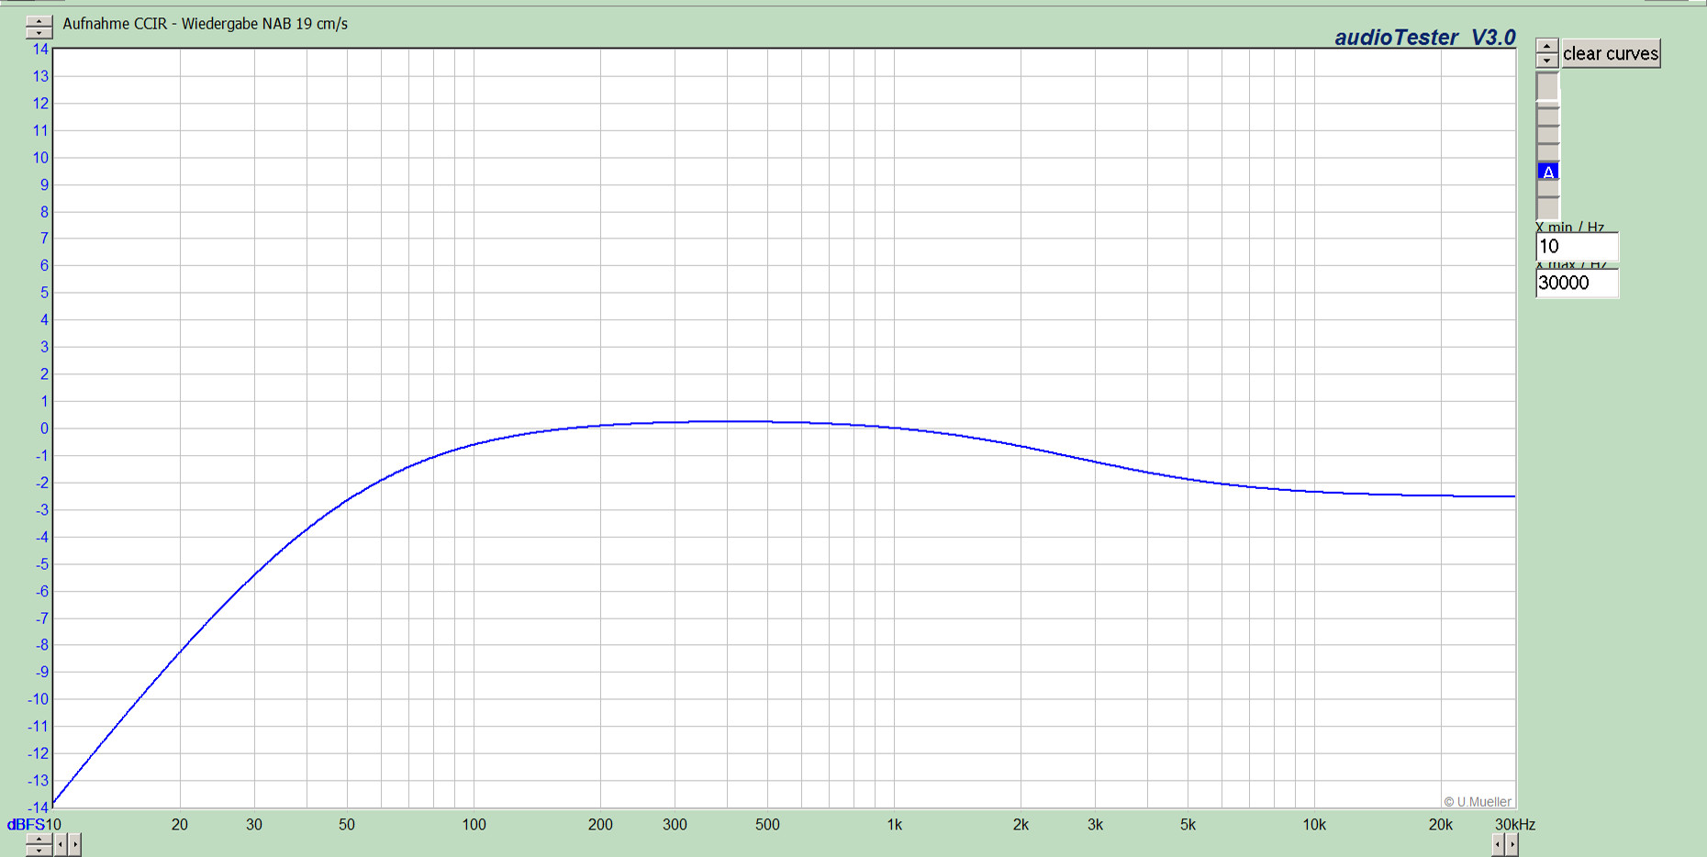Click the 0 label on the dB axis
The image size is (1707, 857).
(44, 428)
